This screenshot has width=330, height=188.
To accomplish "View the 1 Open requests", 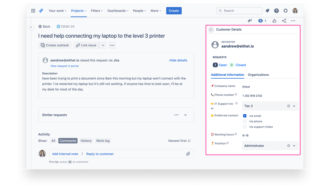I will click(x=220, y=65).
